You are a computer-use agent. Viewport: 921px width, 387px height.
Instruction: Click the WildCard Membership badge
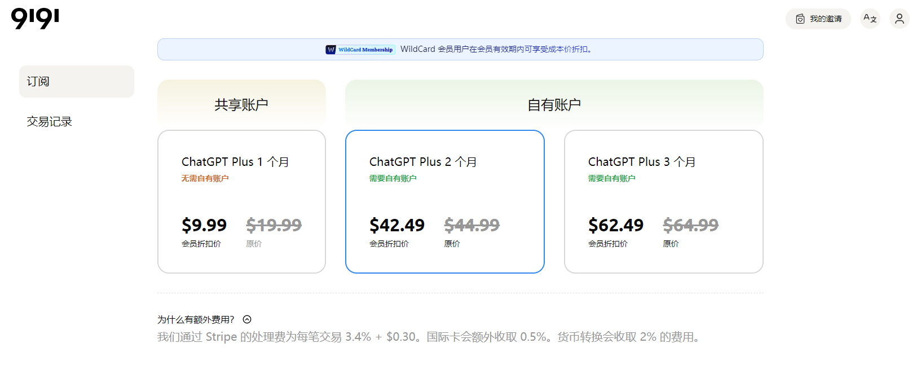click(360, 50)
